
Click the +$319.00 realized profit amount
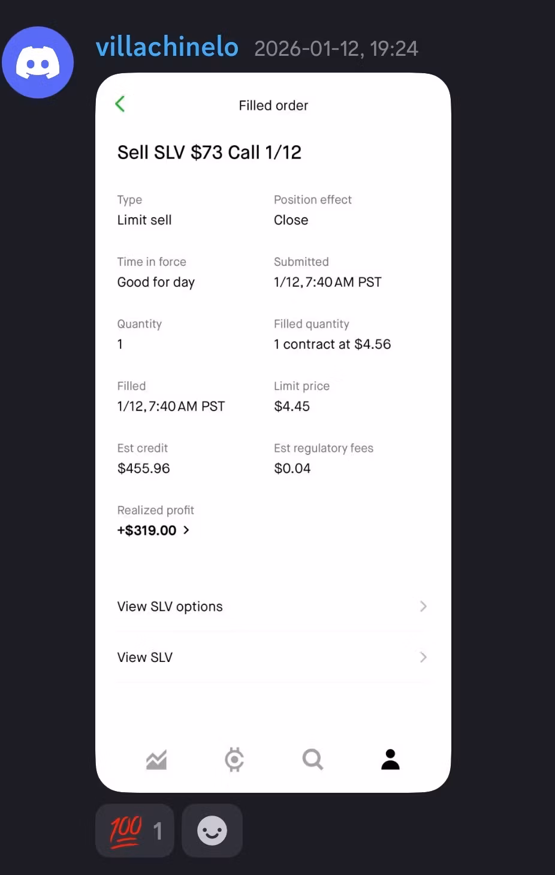click(147, 531)
